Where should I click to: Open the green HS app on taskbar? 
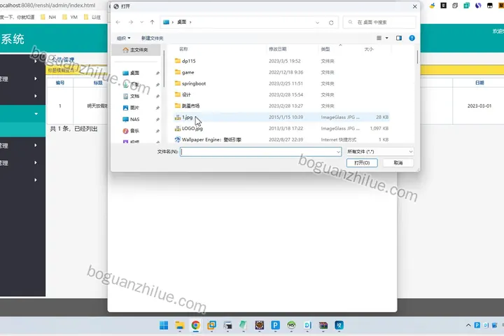[291, 325]
